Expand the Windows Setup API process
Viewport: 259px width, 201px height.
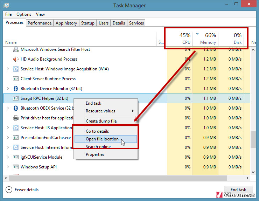(x=8, y=167)
